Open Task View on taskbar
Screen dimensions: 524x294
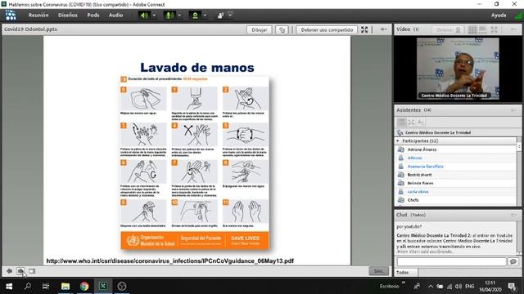(x=46, y=286)
